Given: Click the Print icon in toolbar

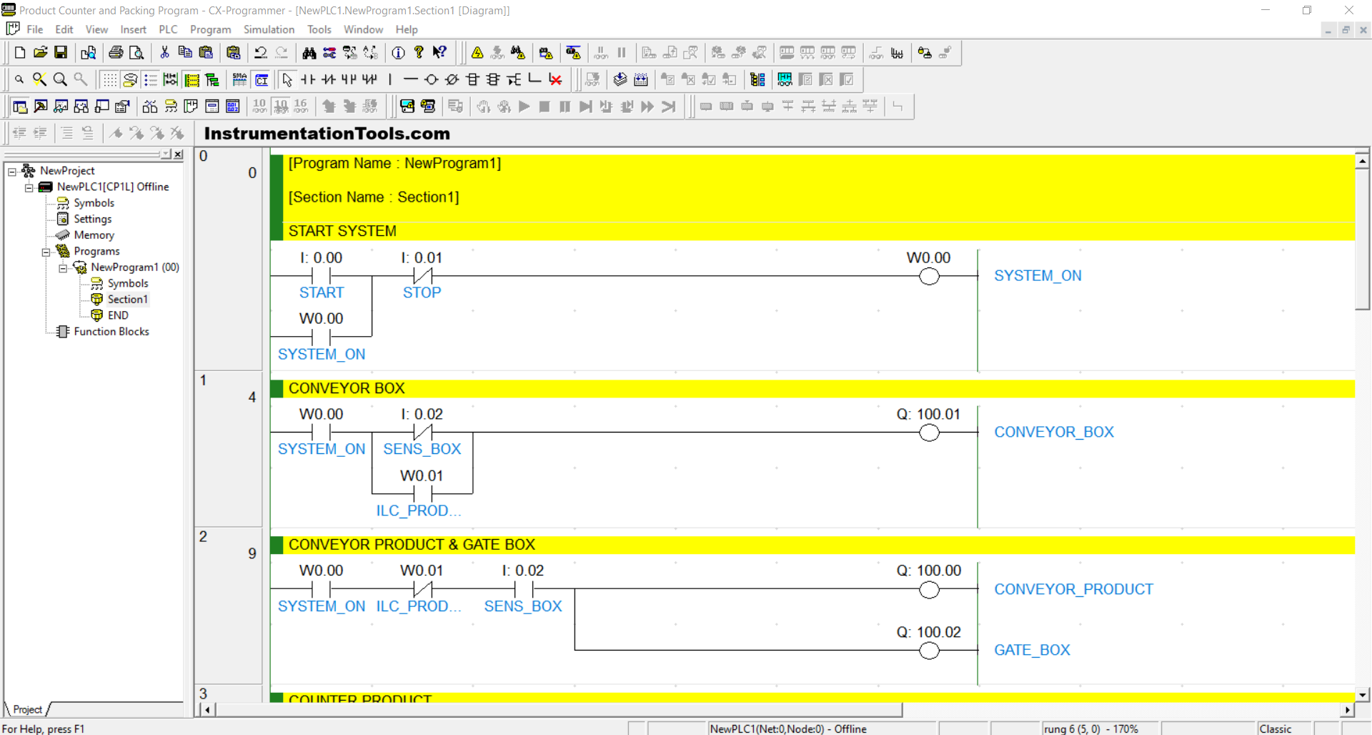Looking at the screenshot, I should (x=116, y=52).
